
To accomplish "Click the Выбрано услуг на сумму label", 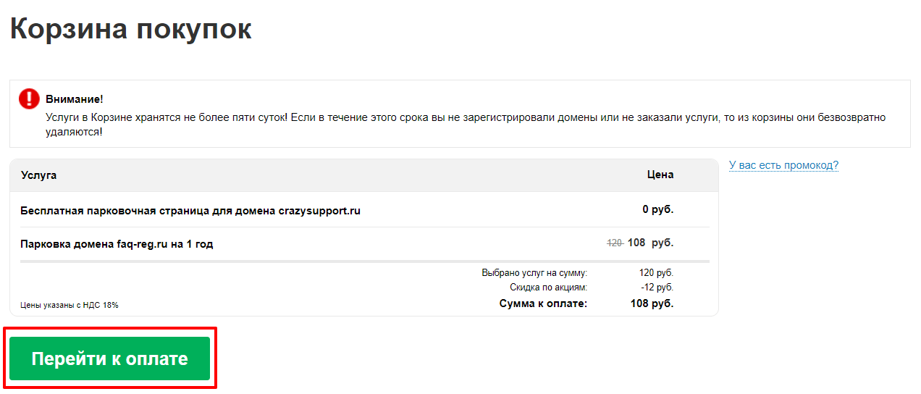I will 534,273.
